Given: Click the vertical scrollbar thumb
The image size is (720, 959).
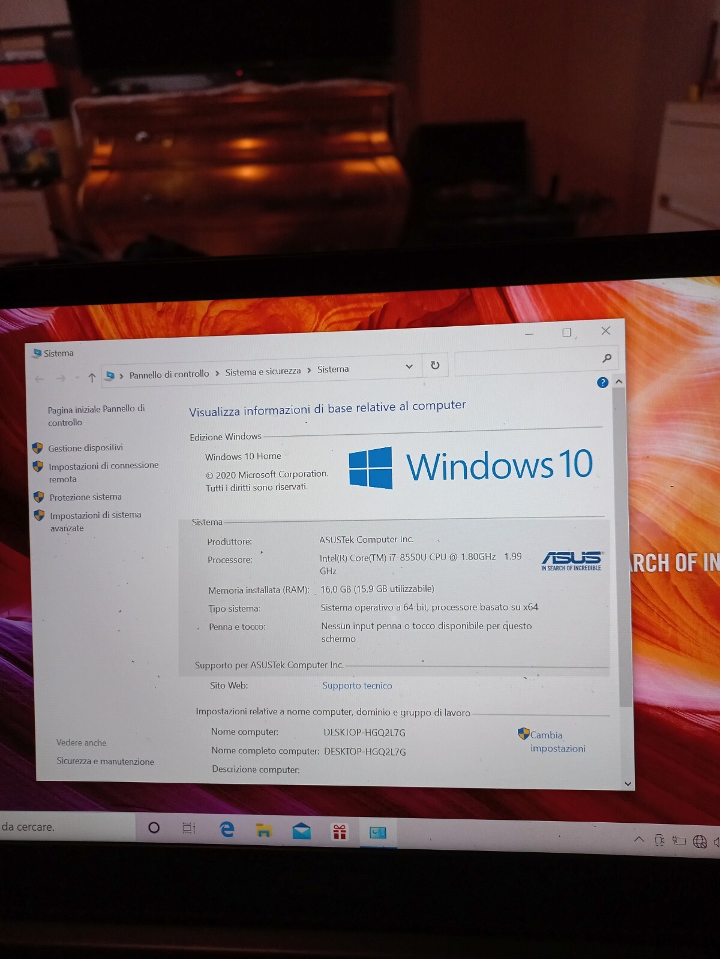Looking at the screenshot, I should click(623, 548).
